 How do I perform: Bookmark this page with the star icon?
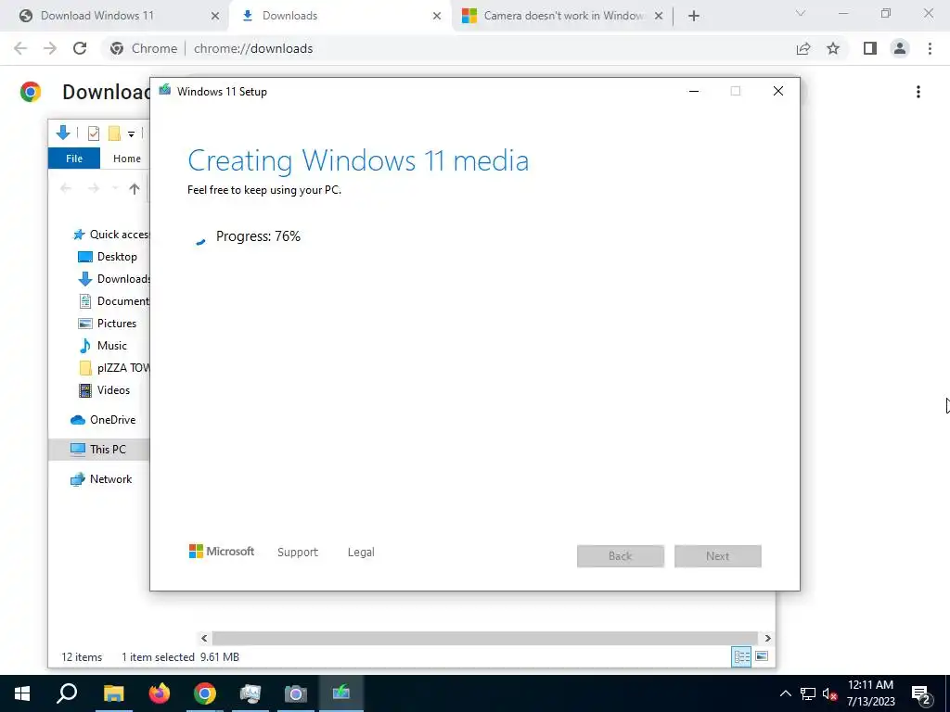(x=833, y=48)
